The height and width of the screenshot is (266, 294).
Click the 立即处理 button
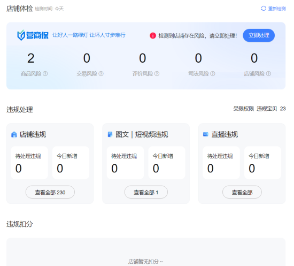pyautogui.click(x=259, y=35)
